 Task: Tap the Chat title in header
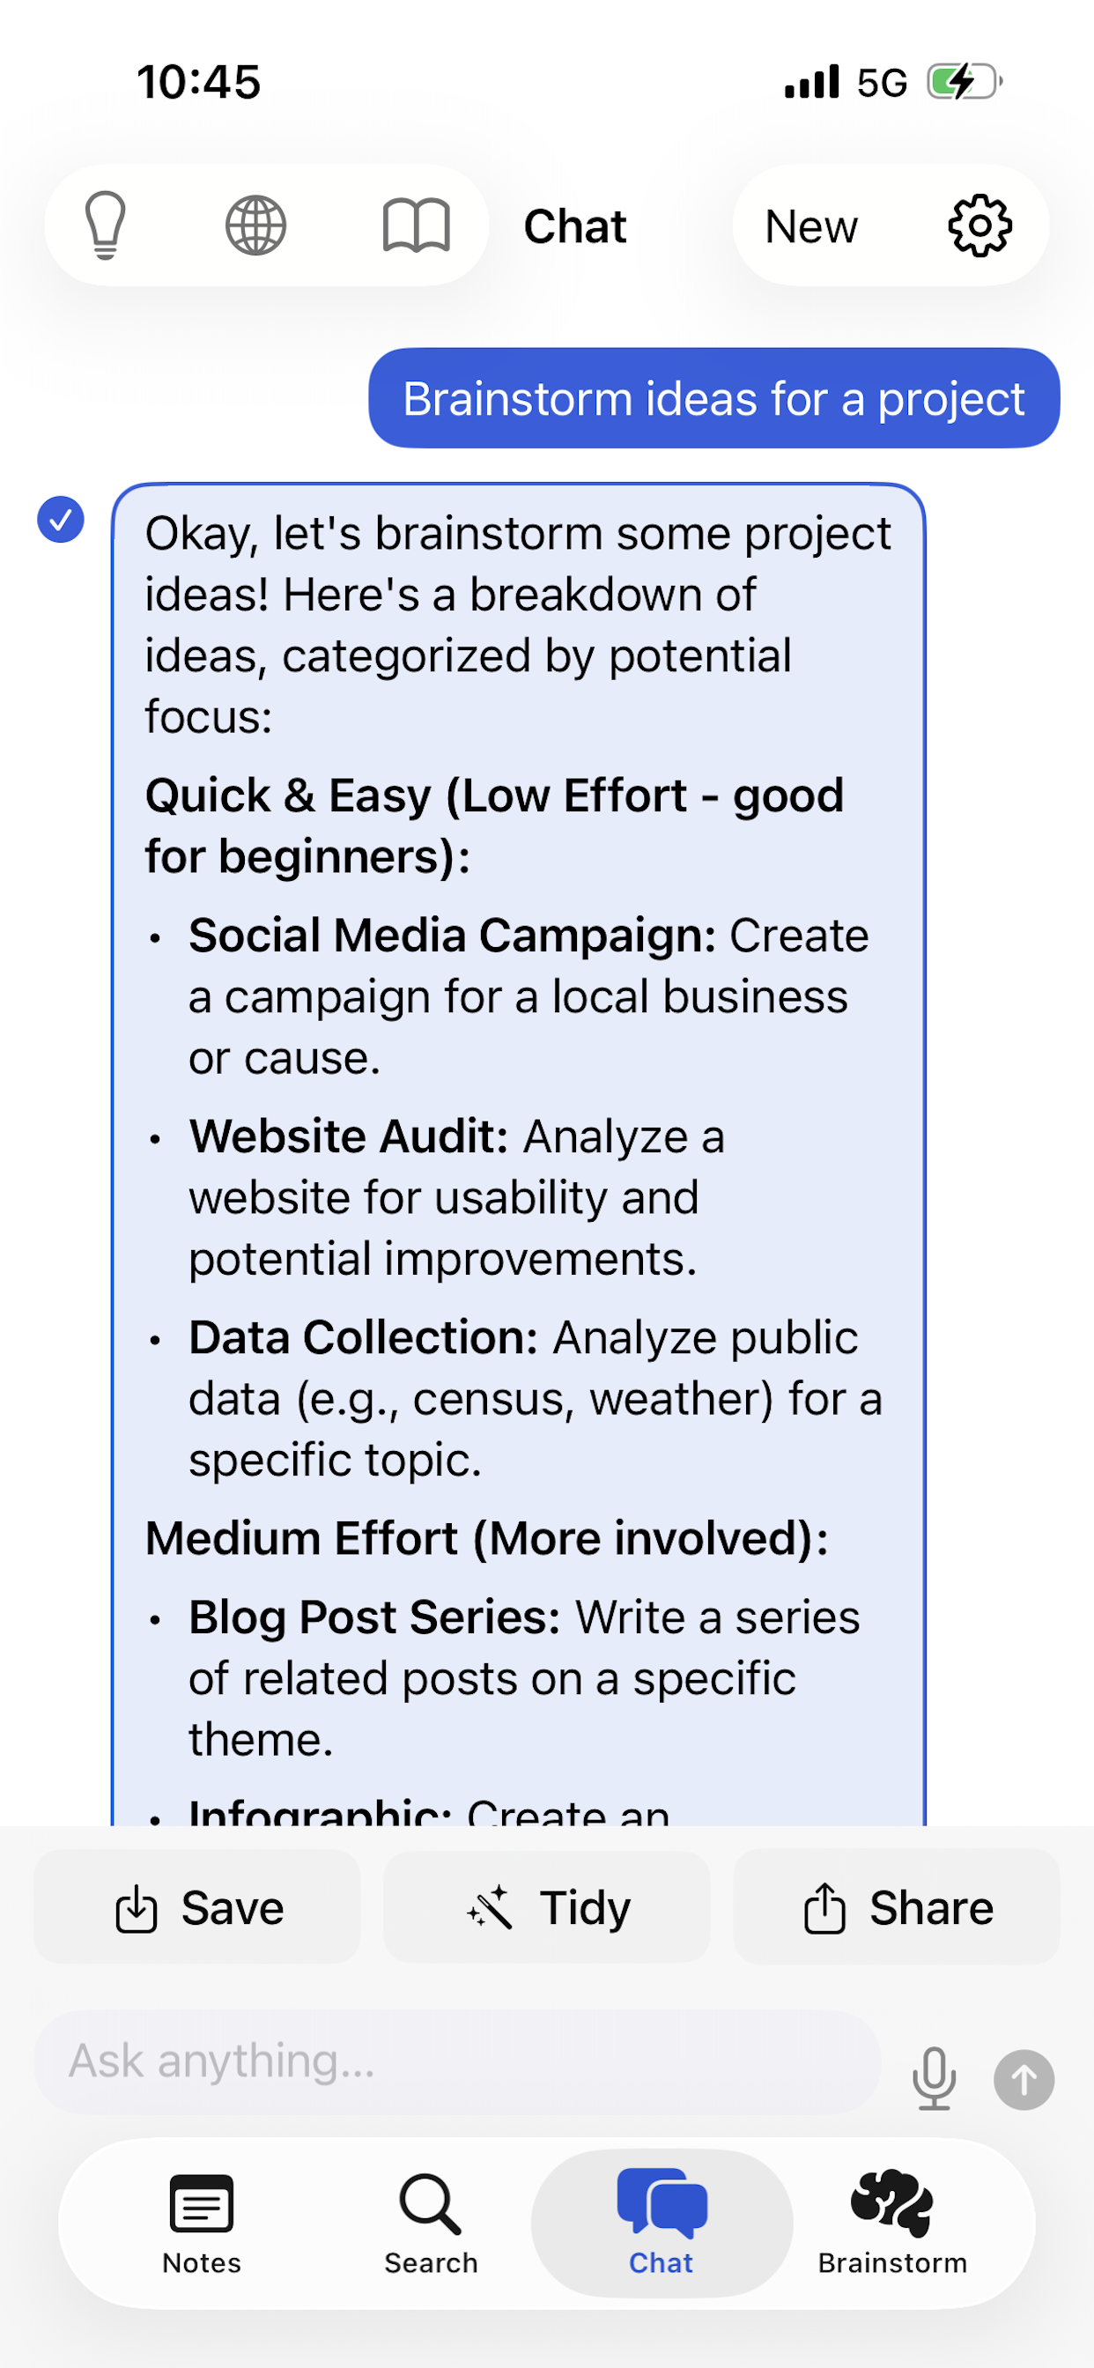pyautogui.click(x=574, y=226)
